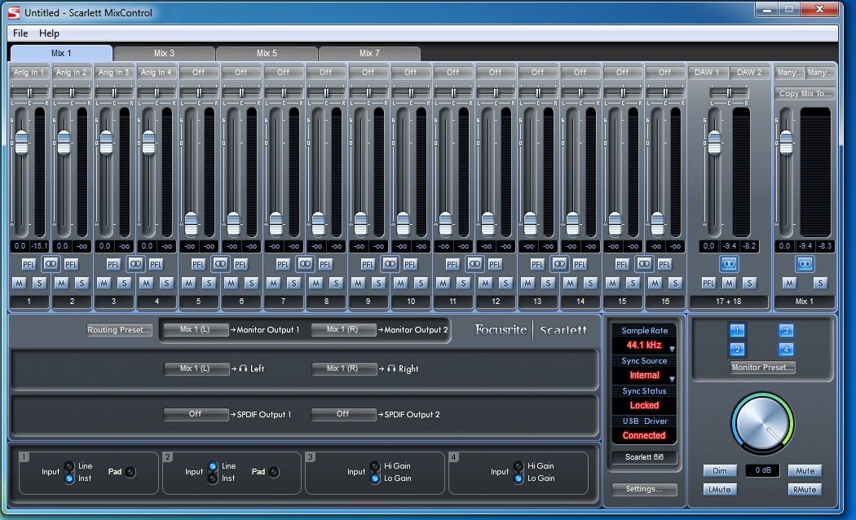The width and height of the screenshot is (856, 520).
Task: Select Hi Gain for input 3
Action: [x=375, y=466]
